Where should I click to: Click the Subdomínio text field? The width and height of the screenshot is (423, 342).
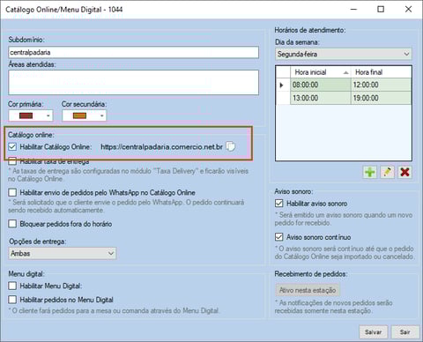134,53
